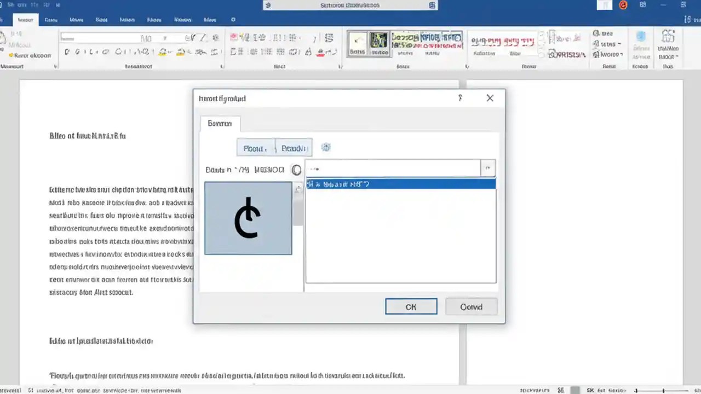The image size is (701, 394).
Task: Select the radio button beside the character code field
Action: [296, 170]
